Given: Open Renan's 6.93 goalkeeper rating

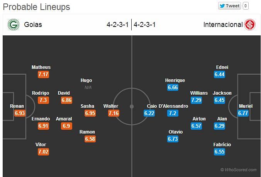Looking at the screenshot, I should 20,113.
